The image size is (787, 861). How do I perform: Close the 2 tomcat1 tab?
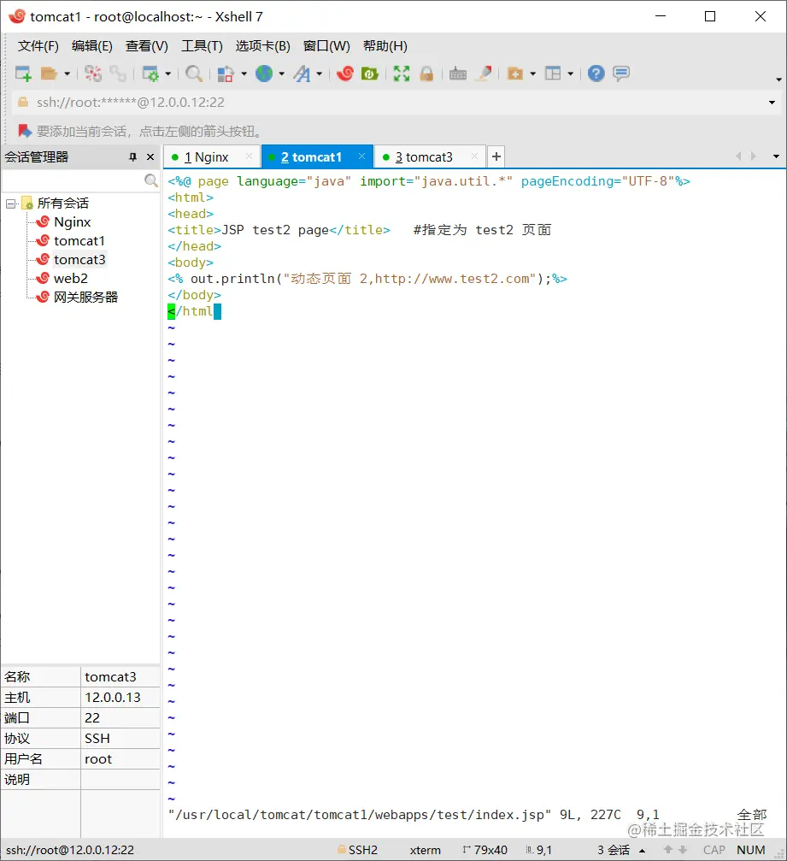coord(361,156)
